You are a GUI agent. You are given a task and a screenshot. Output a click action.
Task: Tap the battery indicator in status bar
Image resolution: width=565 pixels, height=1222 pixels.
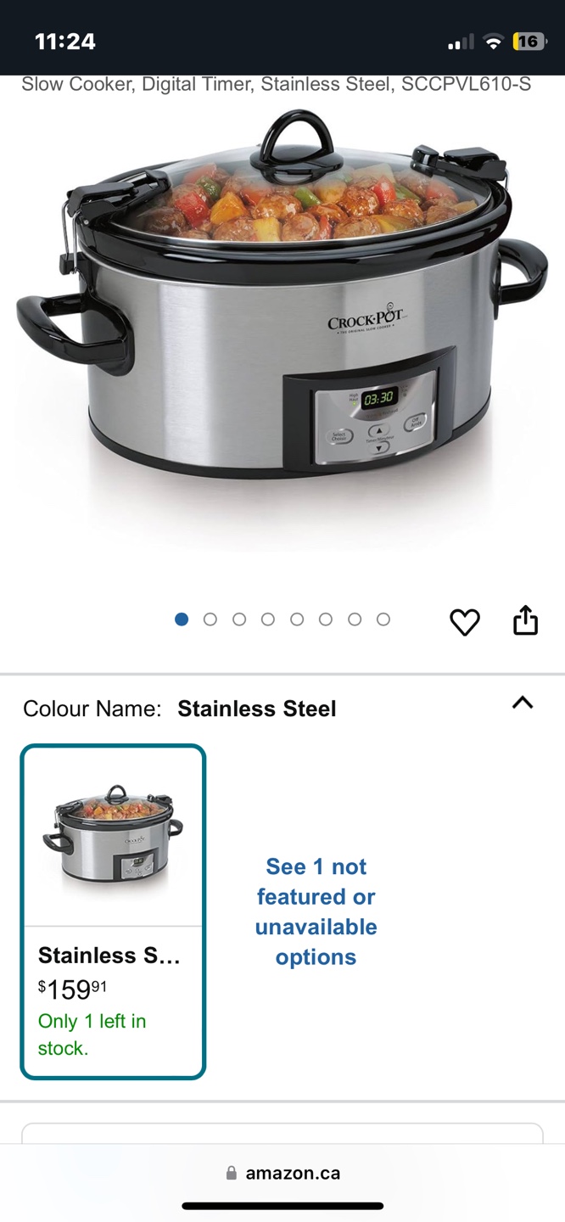[x=529, y=41]
